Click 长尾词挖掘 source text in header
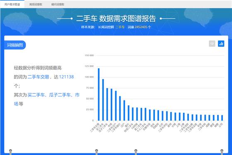232x155 pixels. tap(106, 27)
